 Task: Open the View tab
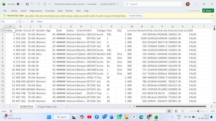(x=78, y=11)
